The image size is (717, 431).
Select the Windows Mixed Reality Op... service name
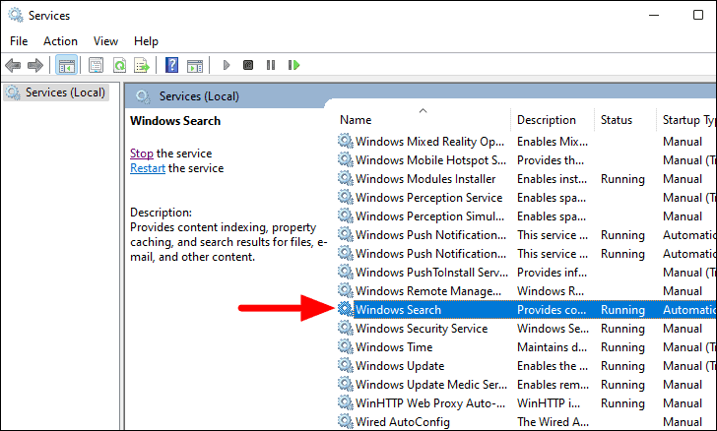[x=429, y=142]
